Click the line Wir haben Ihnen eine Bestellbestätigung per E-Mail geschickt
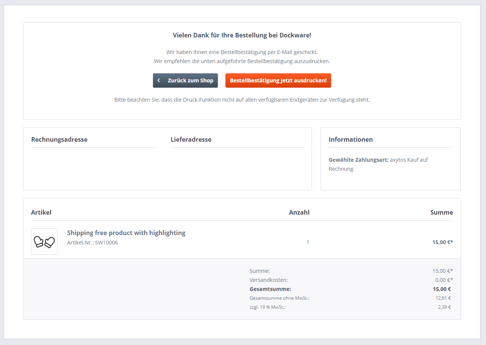 [x=242, y=52]
